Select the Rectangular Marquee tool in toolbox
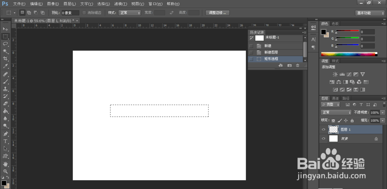This screenshot has width=387, height=189. coord(5,36)
